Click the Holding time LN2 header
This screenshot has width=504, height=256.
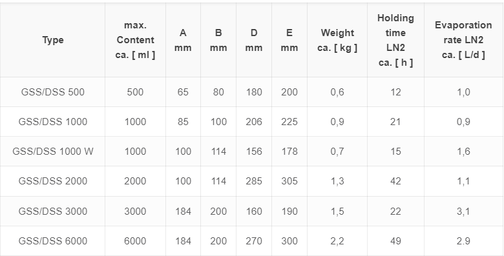tap(395, 40)
